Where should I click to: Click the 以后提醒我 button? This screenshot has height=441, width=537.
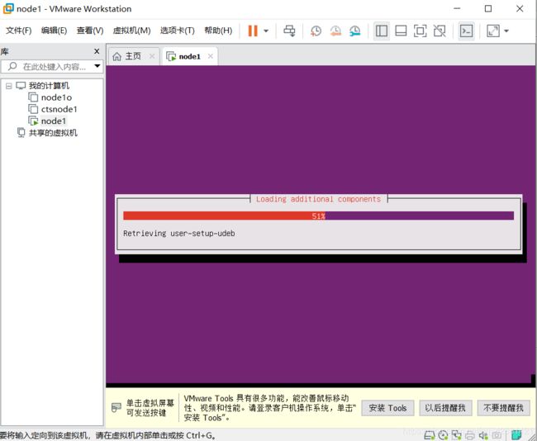pos(445,408)
